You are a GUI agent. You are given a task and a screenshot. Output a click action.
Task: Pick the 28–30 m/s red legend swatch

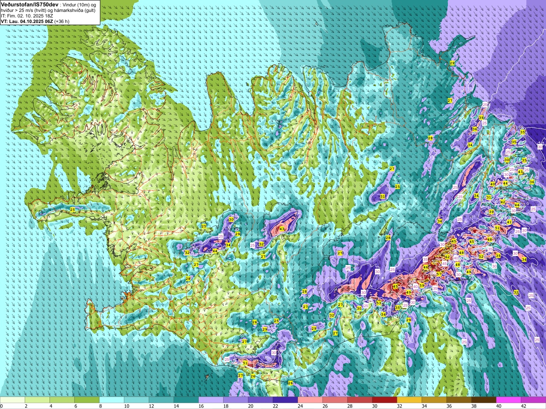tap(359, 400)
